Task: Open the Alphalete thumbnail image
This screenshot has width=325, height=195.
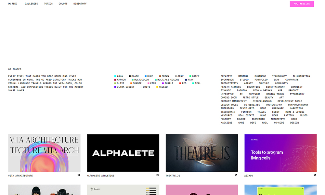Action: pyautogui.click(x=123, y=153)
